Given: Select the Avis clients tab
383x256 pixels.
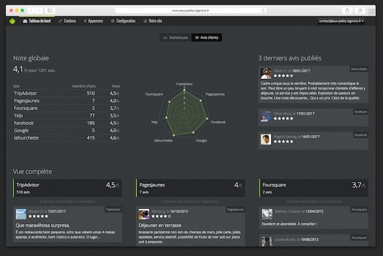Looking at the screenshot, I should pyautogui.click(x=207, y=38).
